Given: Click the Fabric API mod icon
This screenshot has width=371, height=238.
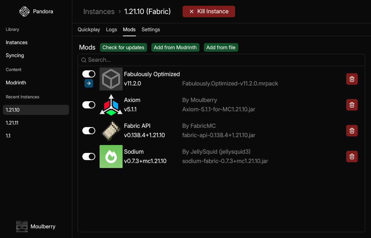Looking at the screenshot, I should click(111, 131).
